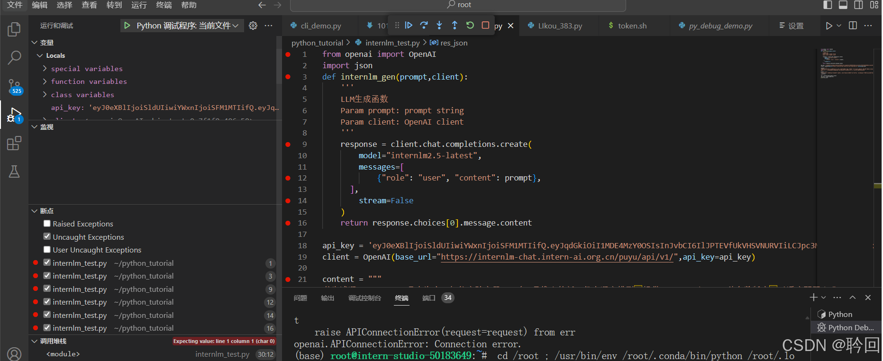Collapse the 断点 breakpoints section
Screen dimensions: 883x361
coord(35,211)
